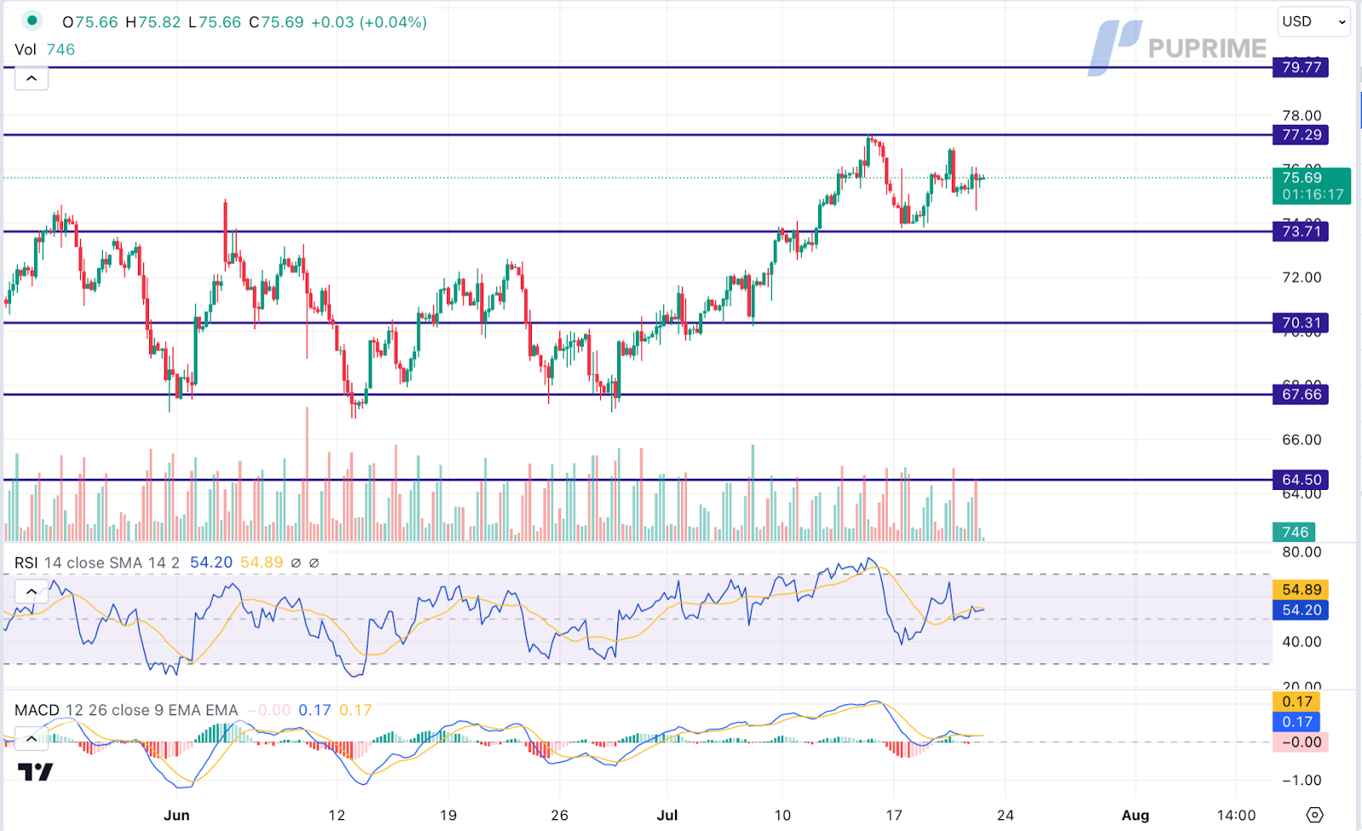
Task: Click the TradingView logo
Action: [x=36, y=771]
